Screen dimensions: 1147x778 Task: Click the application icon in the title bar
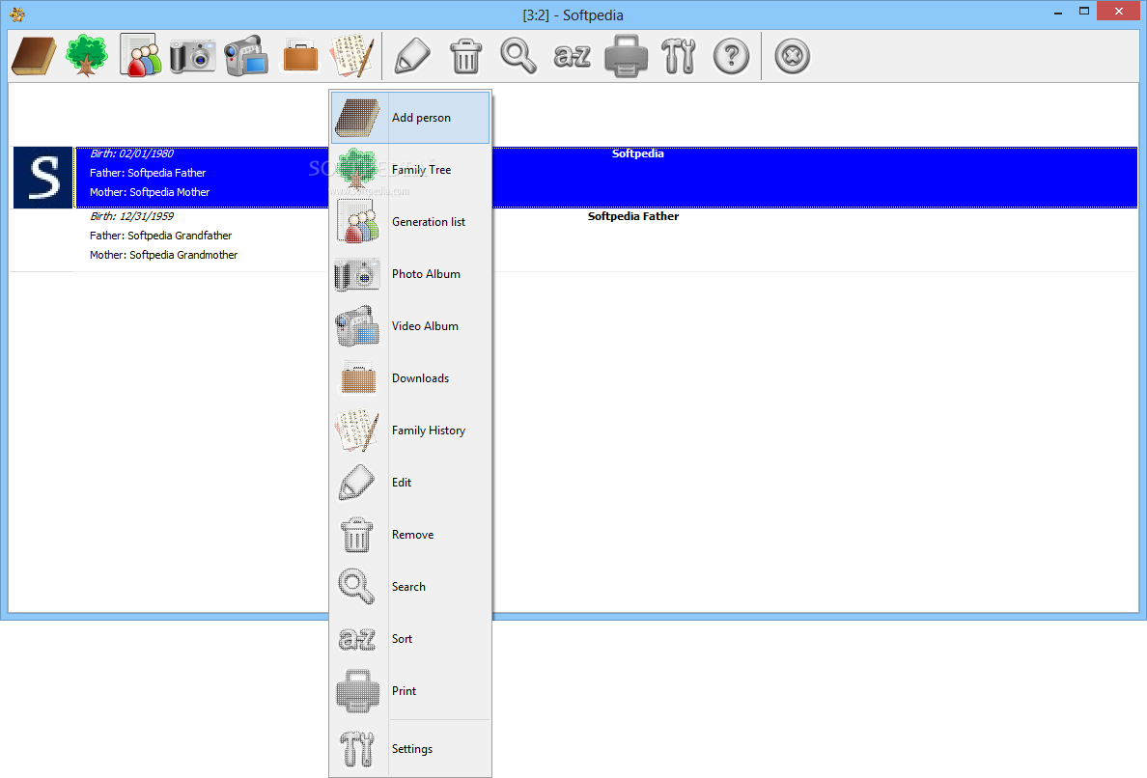coord(17,14)
